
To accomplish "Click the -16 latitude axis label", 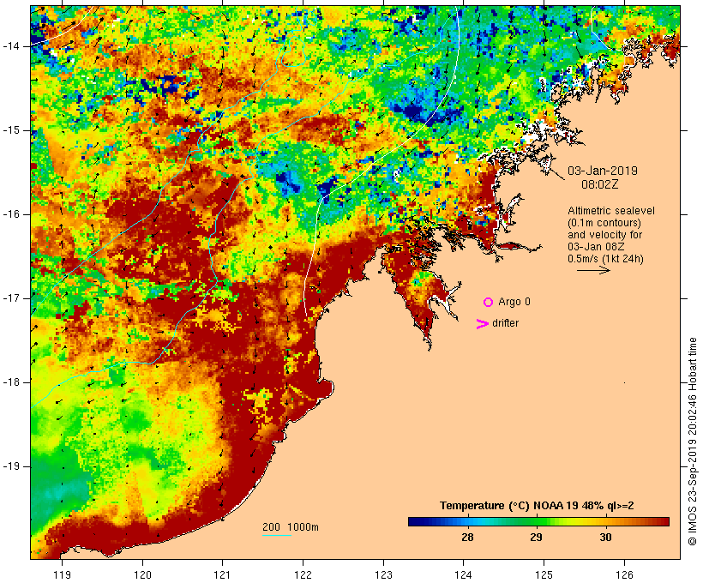I will point(12,214).
